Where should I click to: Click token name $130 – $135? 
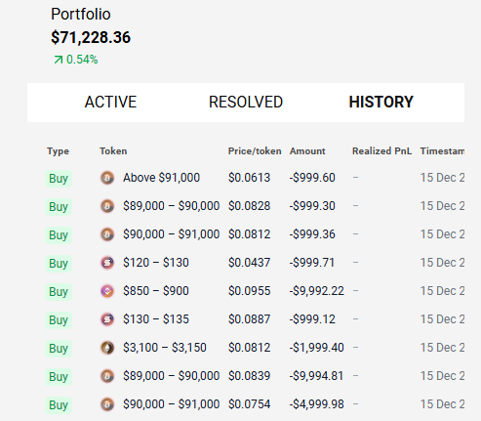click(156, 319)
